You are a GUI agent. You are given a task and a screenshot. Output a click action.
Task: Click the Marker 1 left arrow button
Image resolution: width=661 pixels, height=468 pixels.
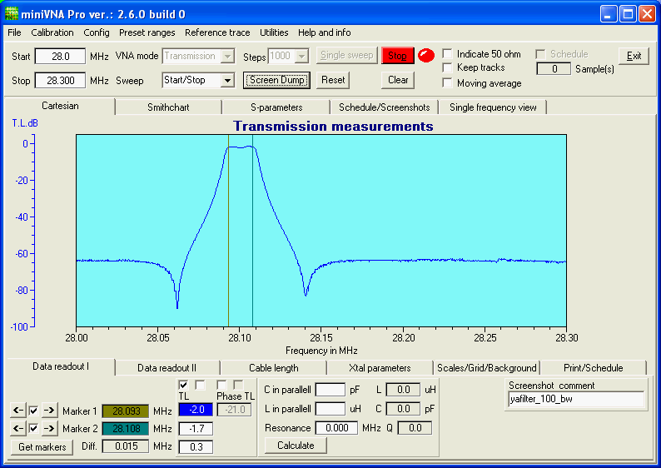point(17,411)
